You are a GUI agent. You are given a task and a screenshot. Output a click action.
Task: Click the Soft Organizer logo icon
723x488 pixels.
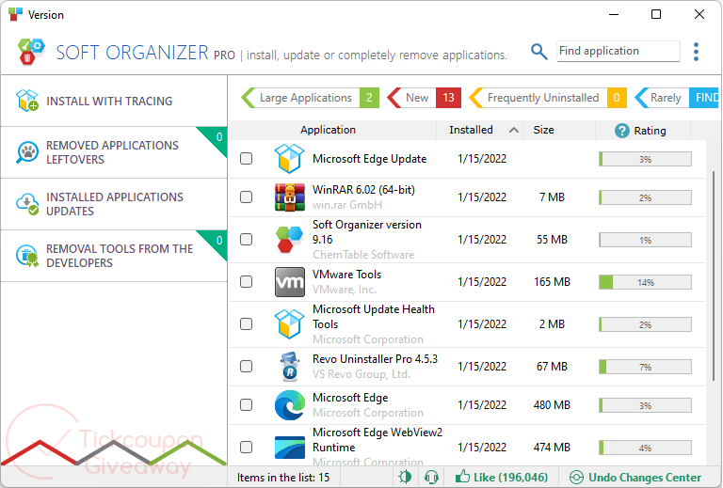31,51
